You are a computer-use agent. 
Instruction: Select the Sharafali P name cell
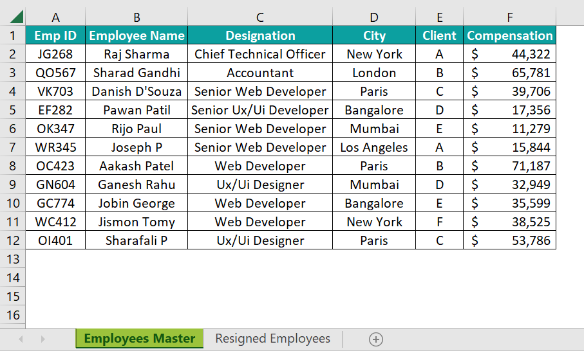137,240
